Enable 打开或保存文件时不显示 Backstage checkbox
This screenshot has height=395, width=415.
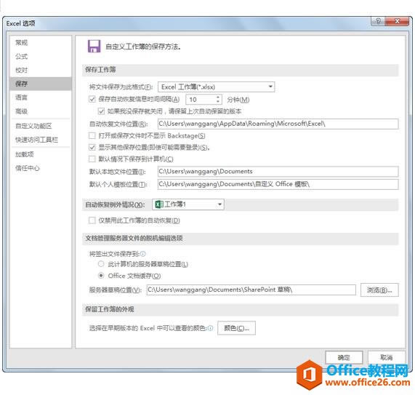[92, 135]
